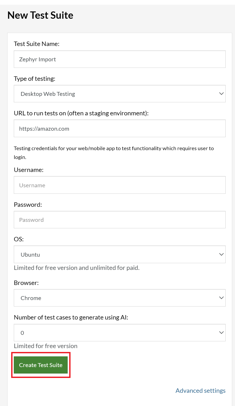Click the chevron arrow on the Browser selector
This screenshot has width=235, height=406.
221,298
